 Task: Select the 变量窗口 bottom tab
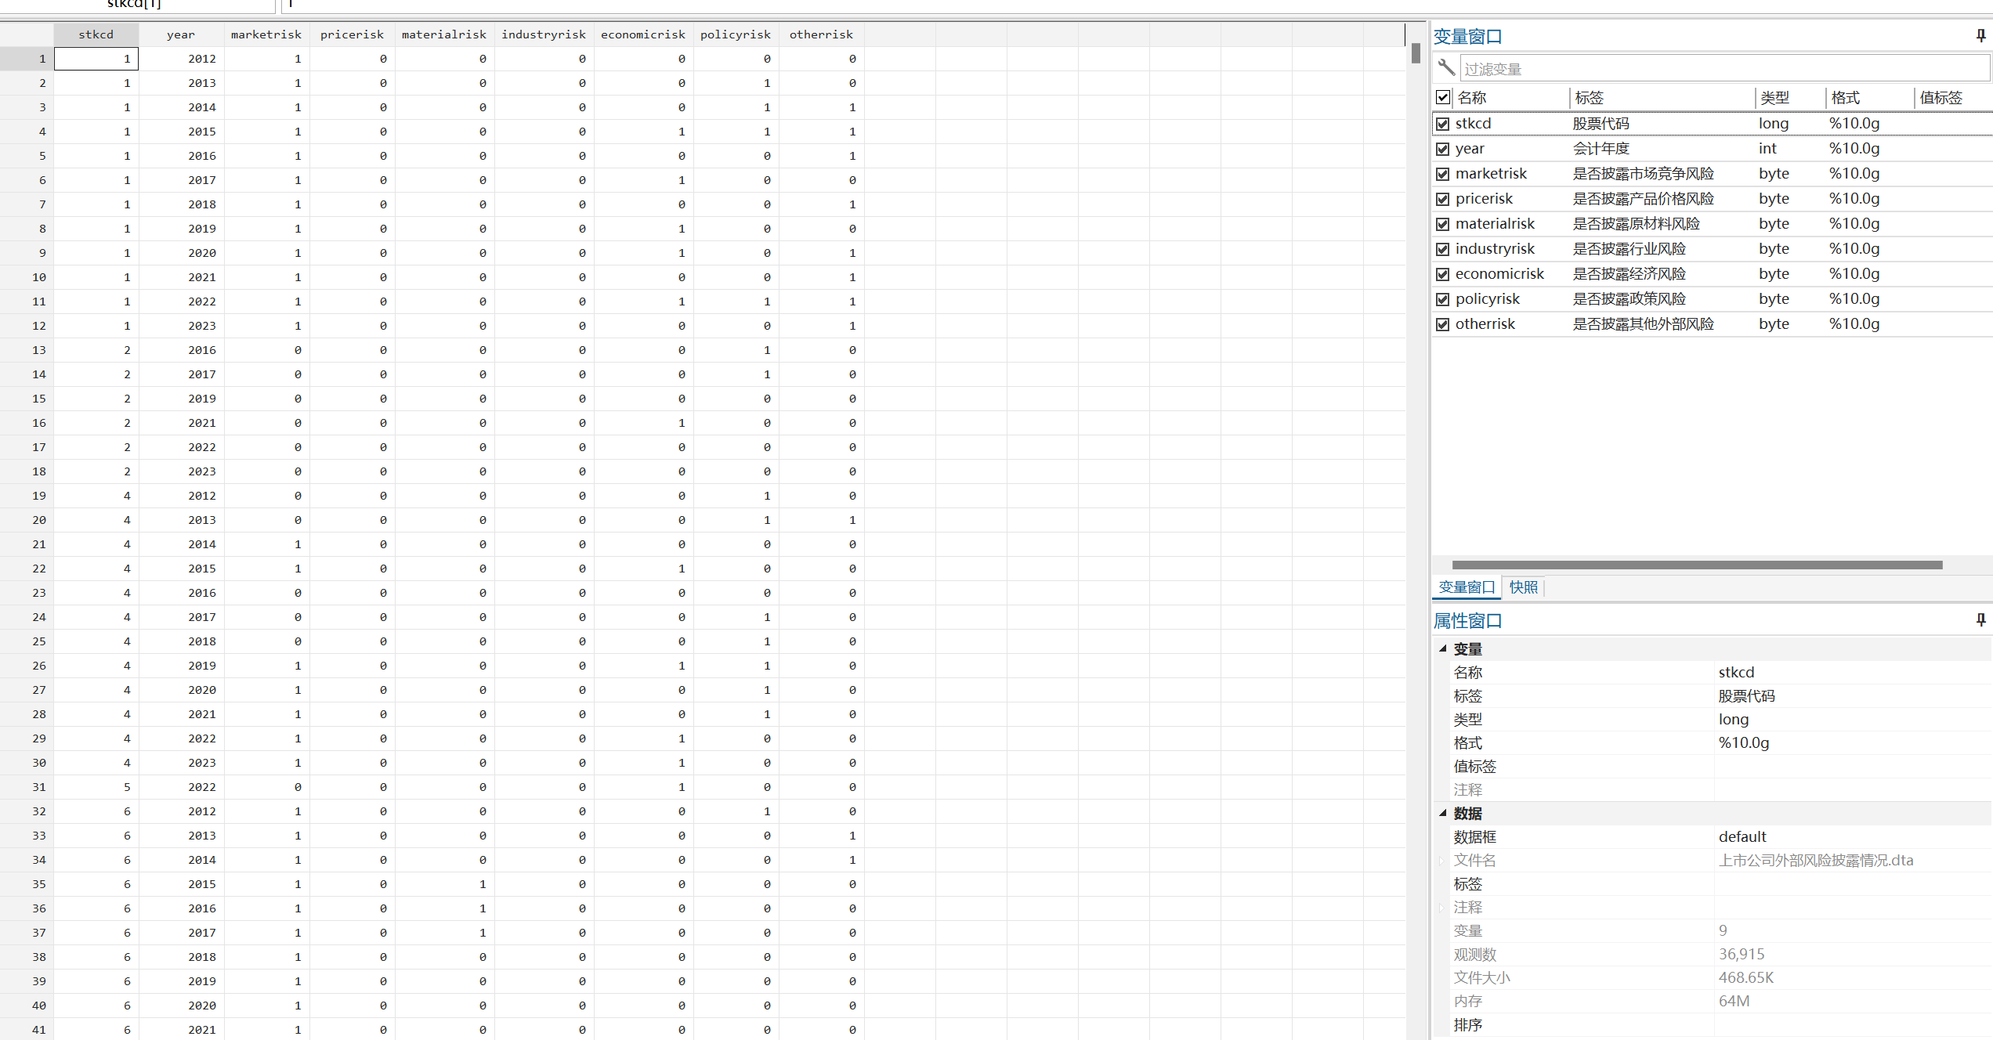(x=1467, y=587)
